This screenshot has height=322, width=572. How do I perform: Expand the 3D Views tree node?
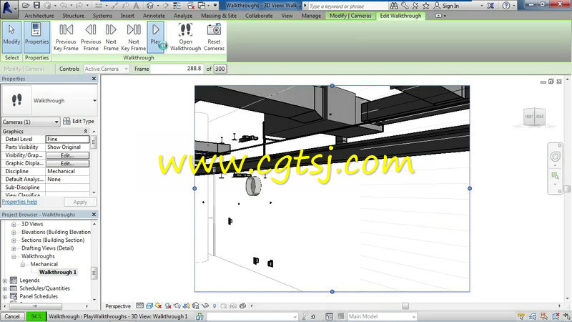[x=14, y=224]
